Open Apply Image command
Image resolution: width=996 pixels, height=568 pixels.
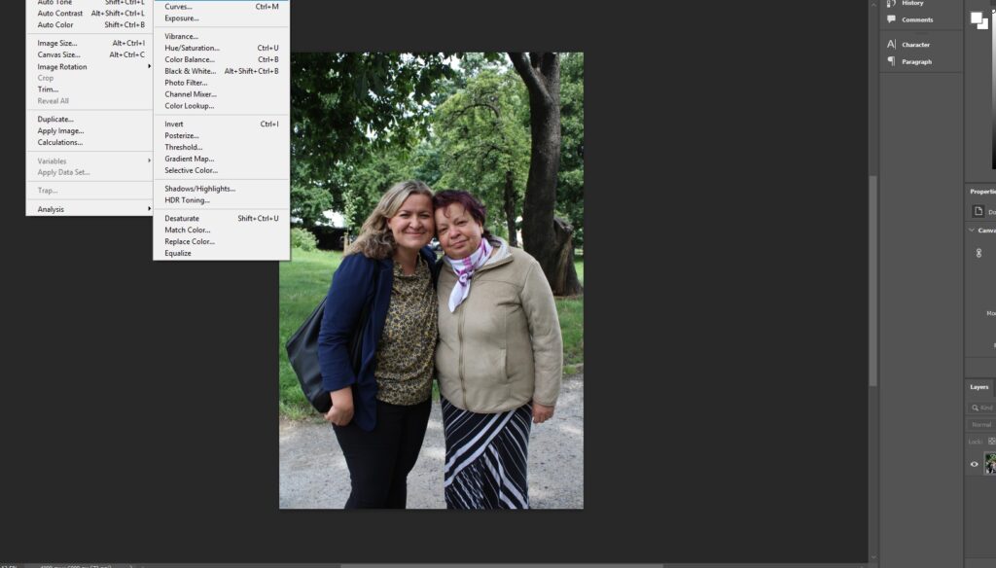coord(89,131)
